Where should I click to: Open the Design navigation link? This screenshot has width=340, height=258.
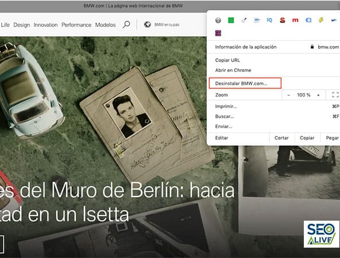22,25
